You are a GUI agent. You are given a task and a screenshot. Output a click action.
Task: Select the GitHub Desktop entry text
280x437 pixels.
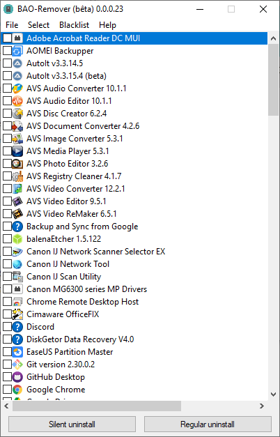pos(56,377)
